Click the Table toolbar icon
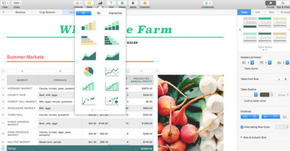Viewport: 290px width, 151px height. [x=89, y=3]
